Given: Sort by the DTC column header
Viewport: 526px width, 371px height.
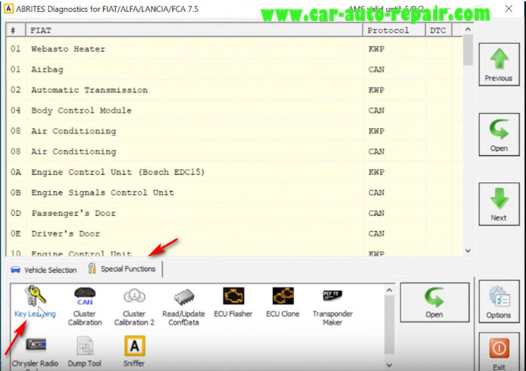Looking at the screenshot, I should [439, 31].
